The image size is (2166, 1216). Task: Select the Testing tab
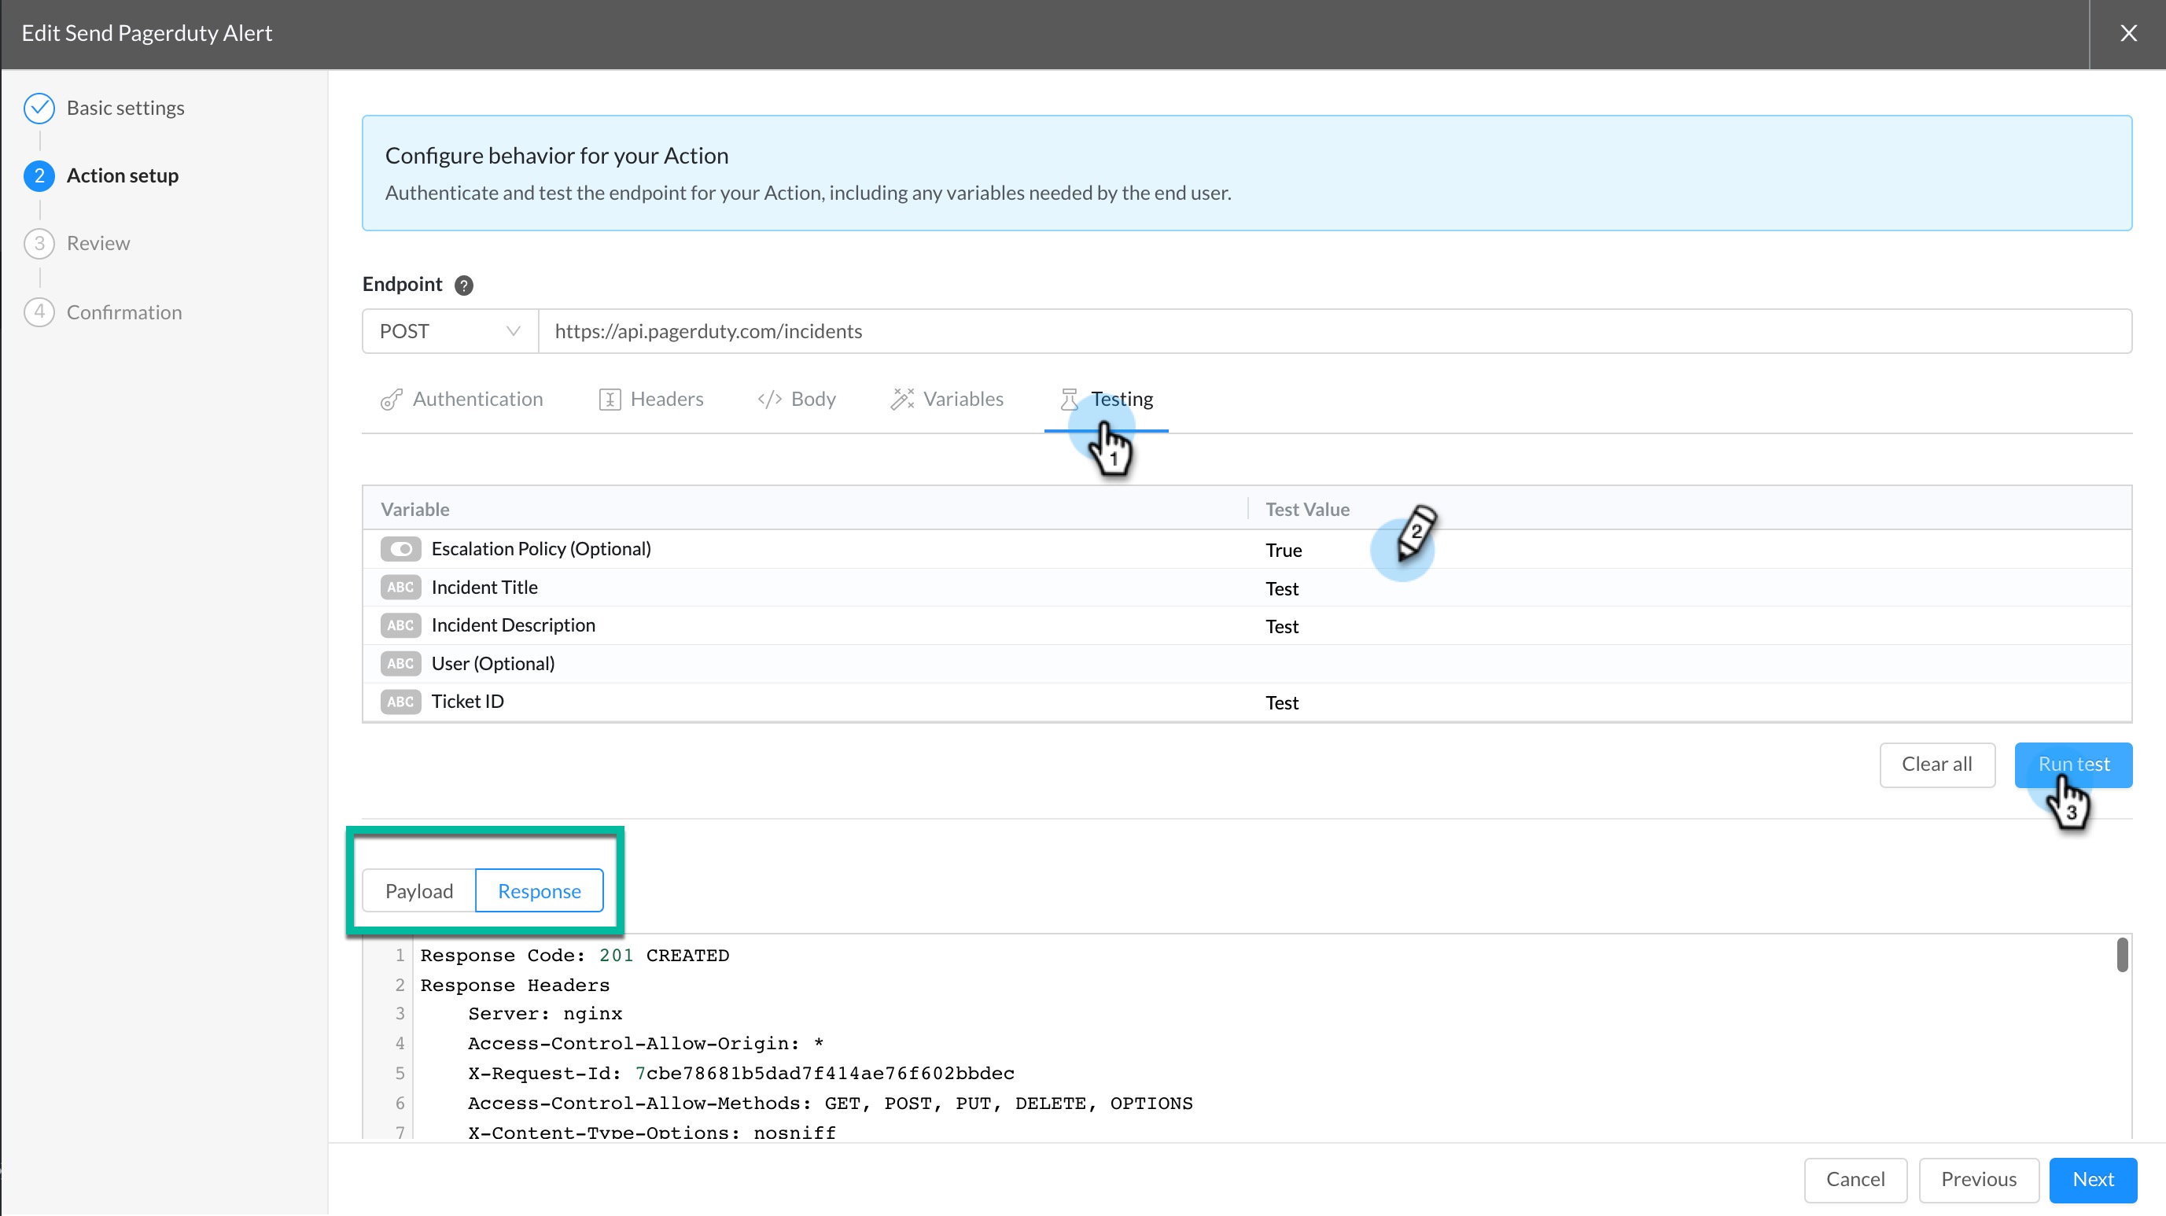(1107, 400)
